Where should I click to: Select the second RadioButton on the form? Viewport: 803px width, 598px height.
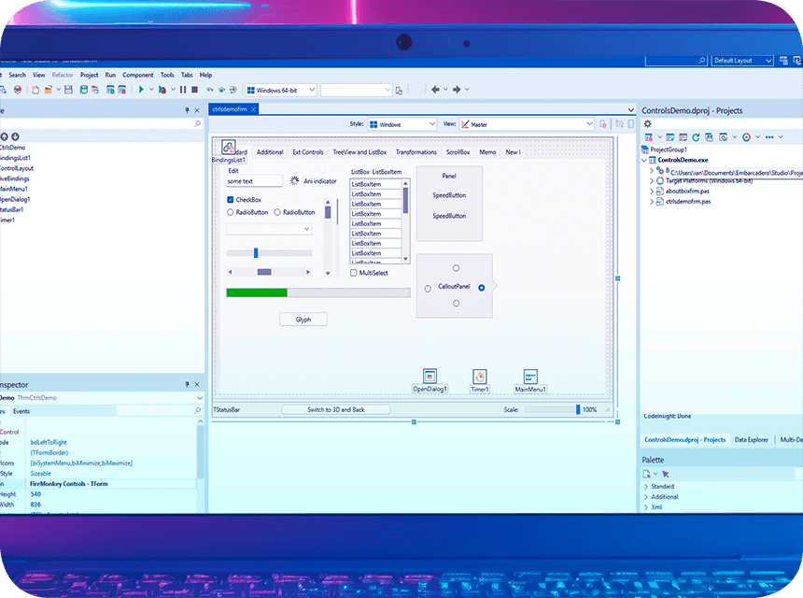pos(277,212)
